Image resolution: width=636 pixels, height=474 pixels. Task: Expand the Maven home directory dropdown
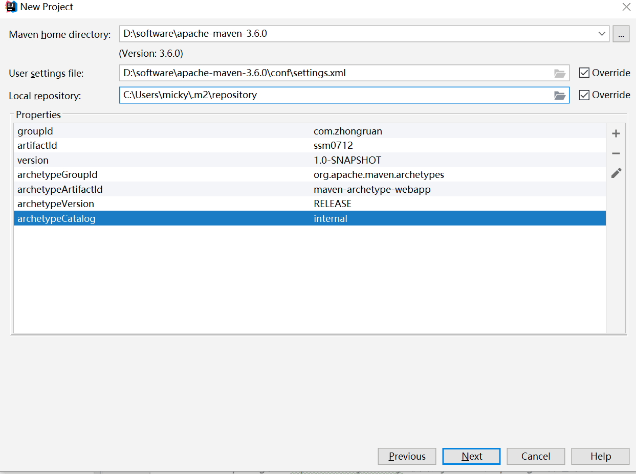pos(601,34)
